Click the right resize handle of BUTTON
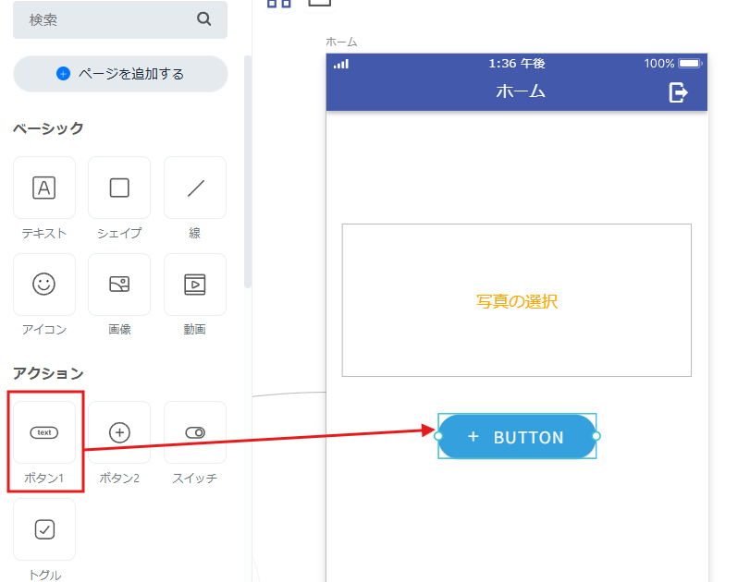 click(596, 436)
